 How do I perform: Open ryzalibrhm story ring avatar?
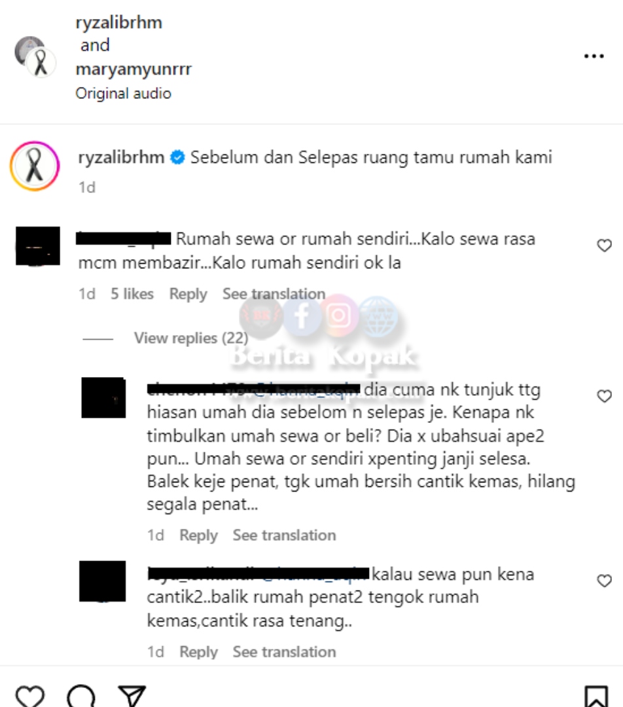pyautogui.click(x=35, y=166)
